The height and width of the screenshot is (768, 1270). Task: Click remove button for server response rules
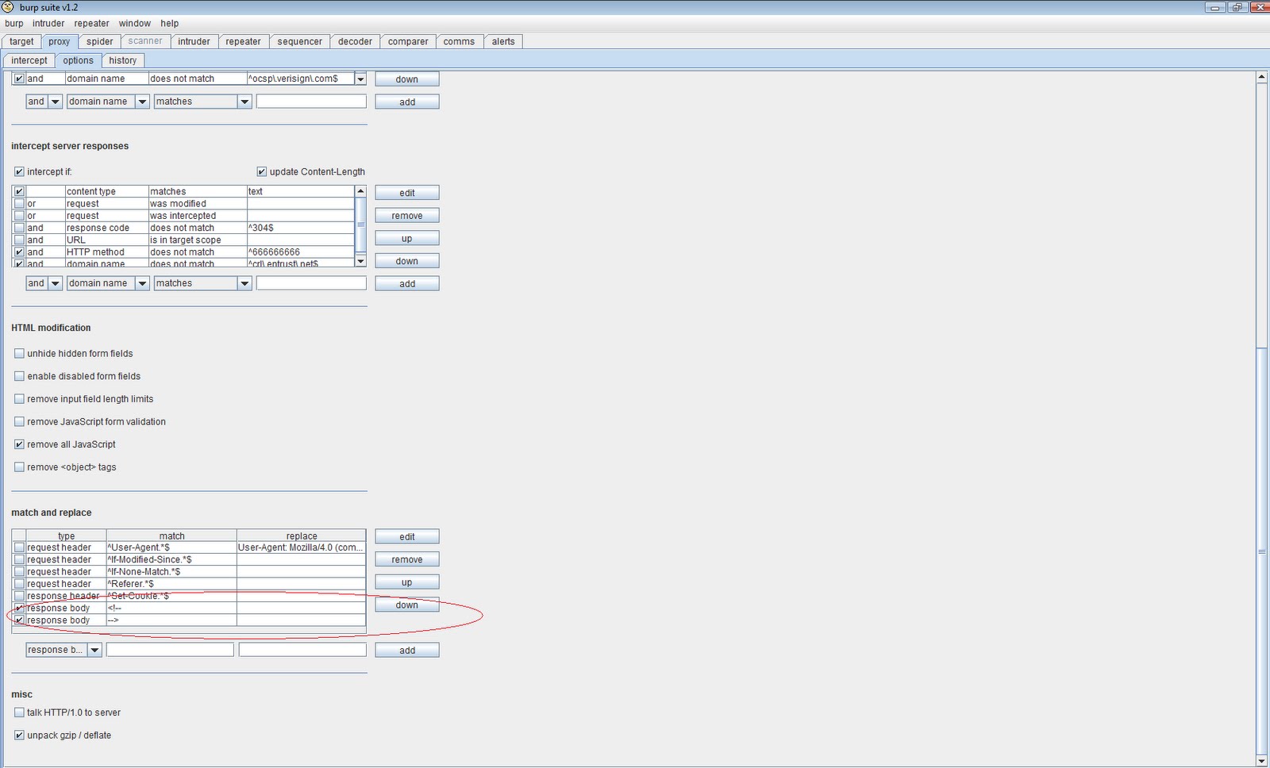pyautogui.click(x=407, y=216)
